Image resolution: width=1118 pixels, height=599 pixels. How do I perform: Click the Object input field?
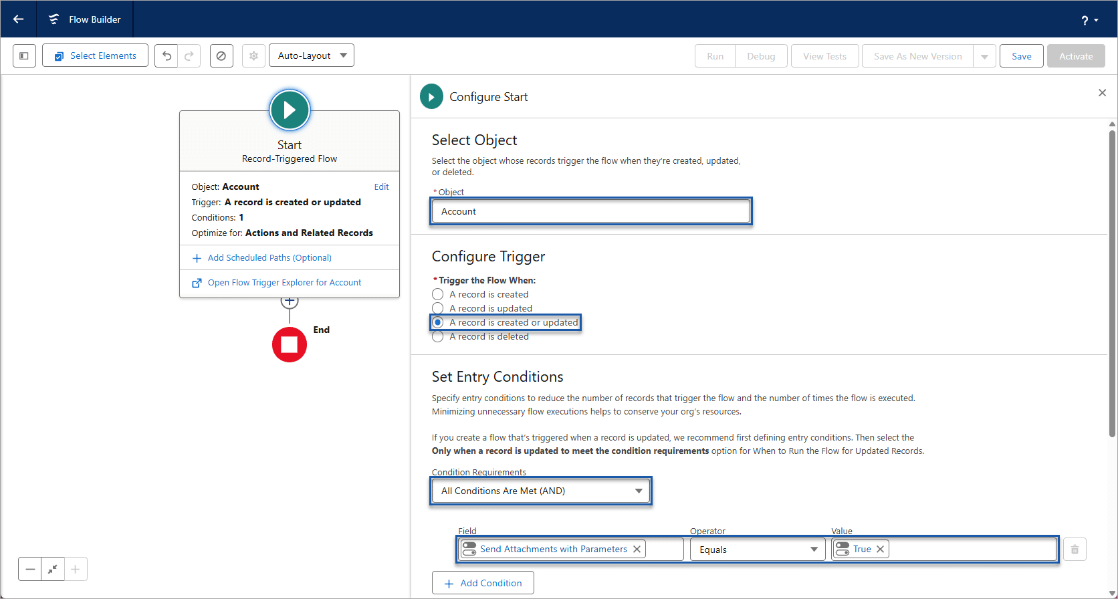click(591, 211)
